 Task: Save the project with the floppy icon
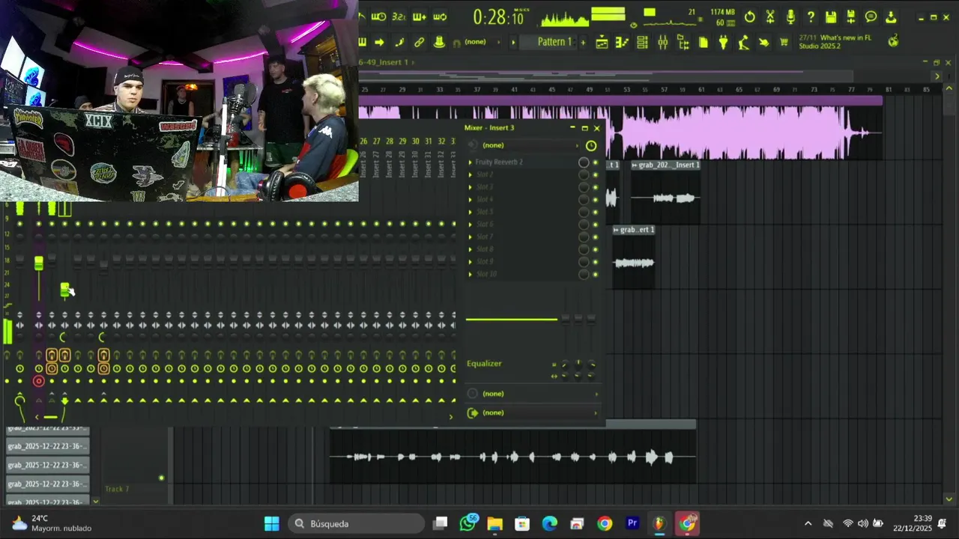click(x=831, y=16)
